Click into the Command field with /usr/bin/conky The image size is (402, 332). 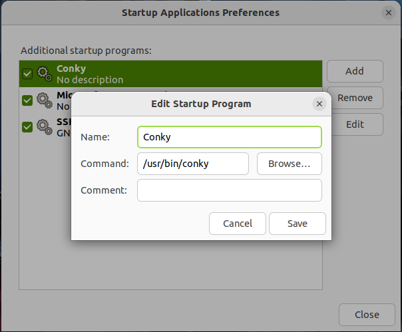click(193, 164)
